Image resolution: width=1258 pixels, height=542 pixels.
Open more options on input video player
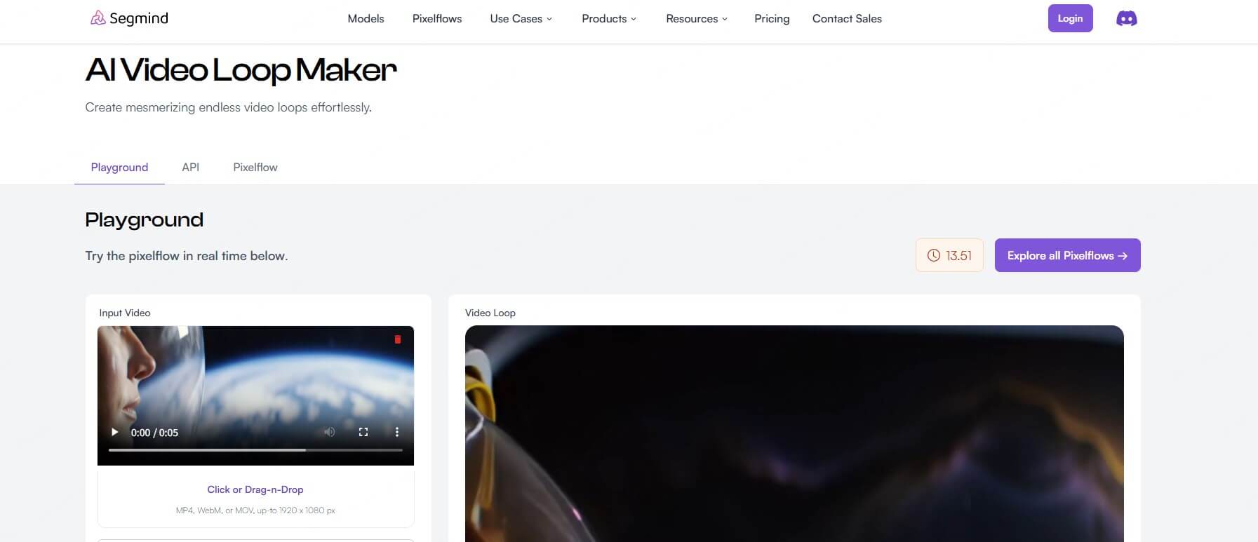(396, 432)
